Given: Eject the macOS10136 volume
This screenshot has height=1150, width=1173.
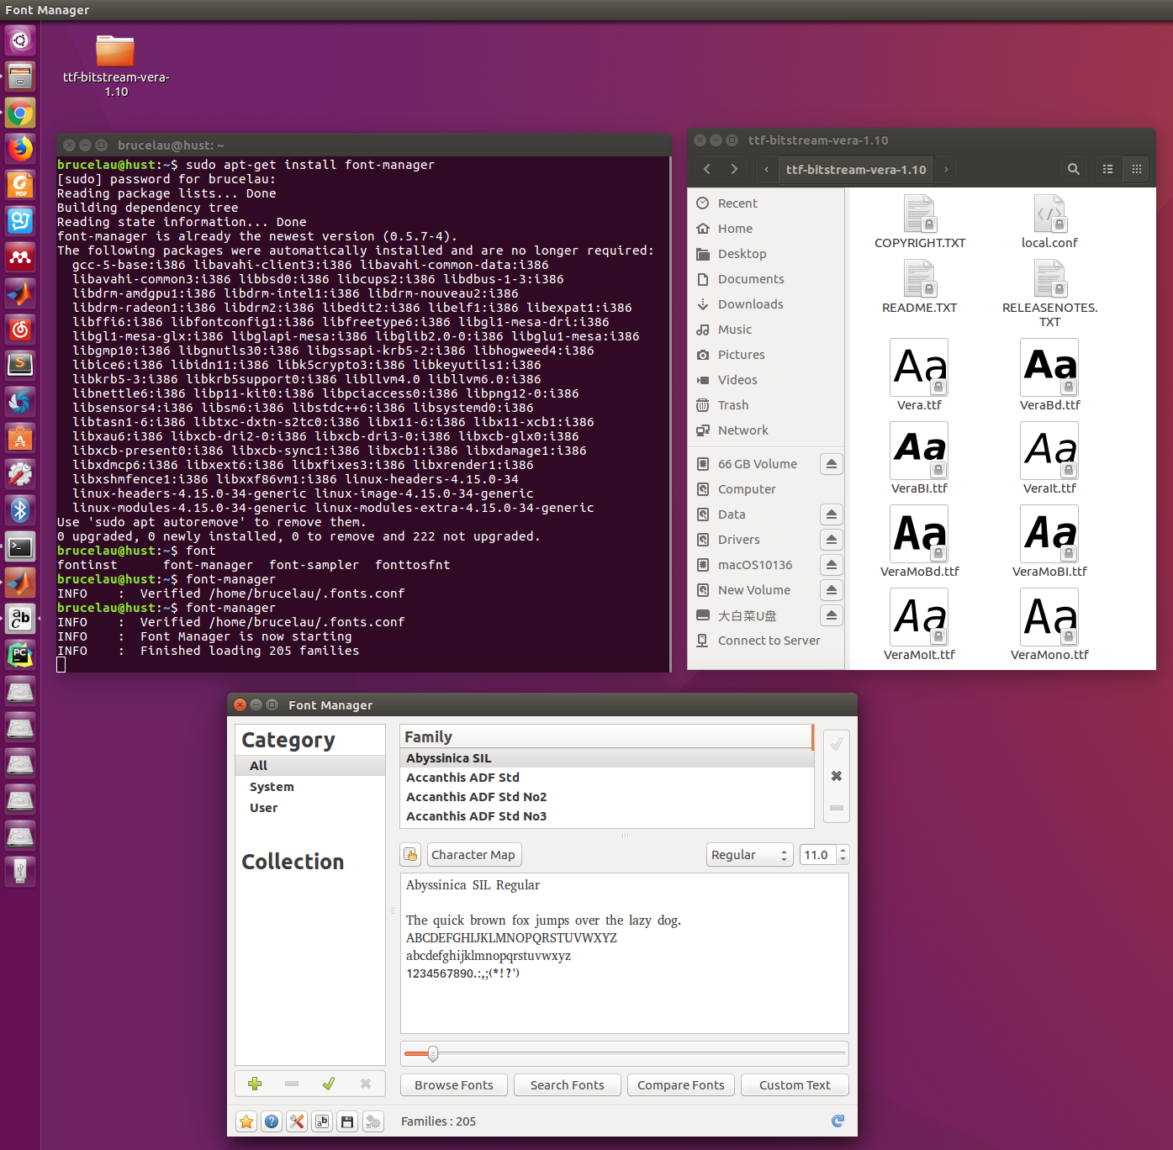Looking at the screenshot, I should click(x=831, y=565).
